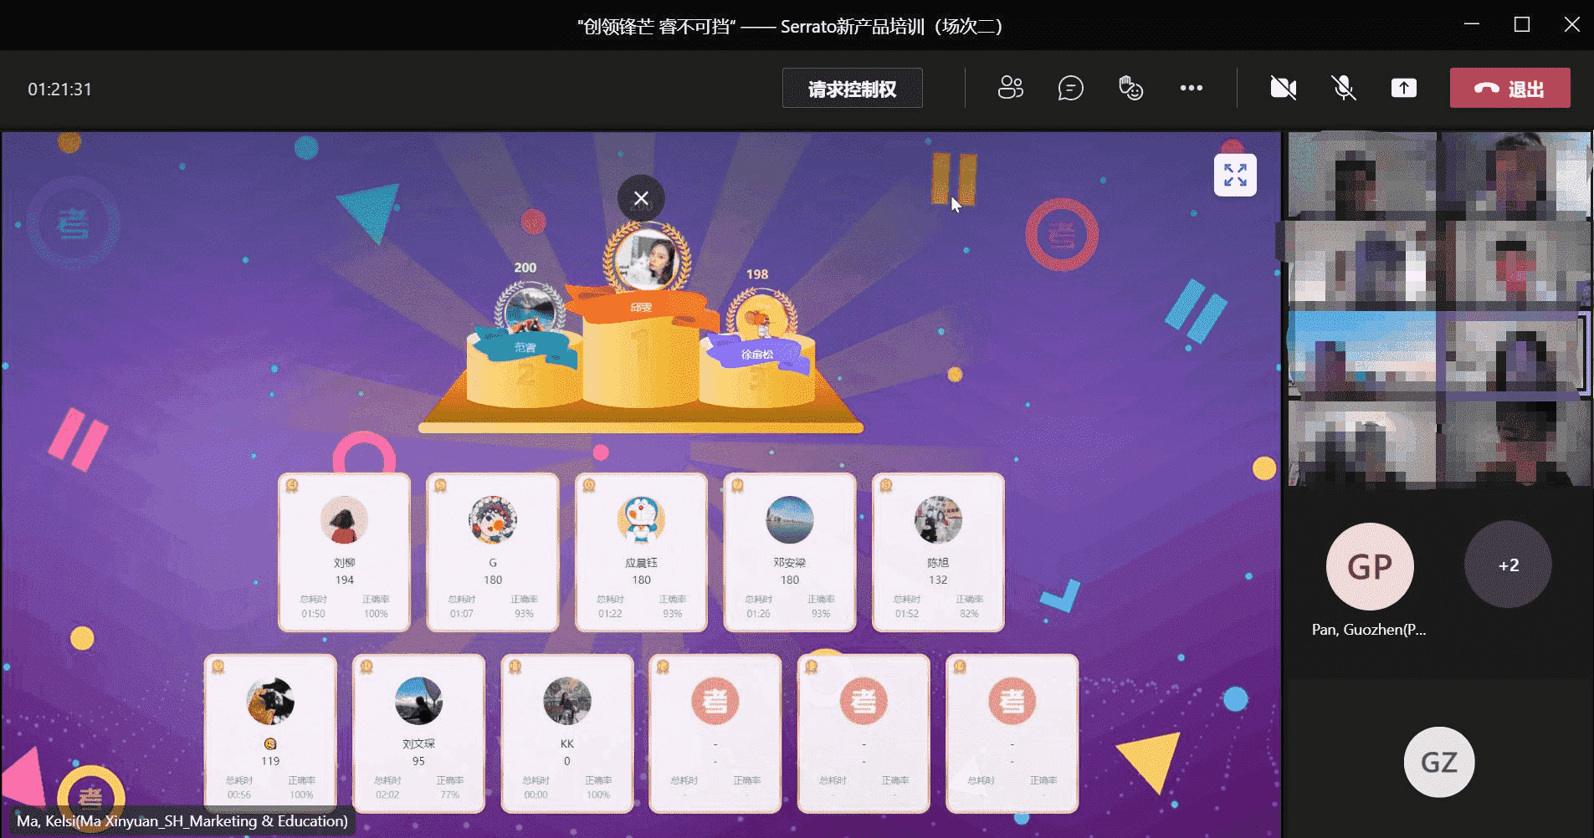1594x838 pixels.
Task: Click the red 退出 leave button
Action: tap(1509, 88)
